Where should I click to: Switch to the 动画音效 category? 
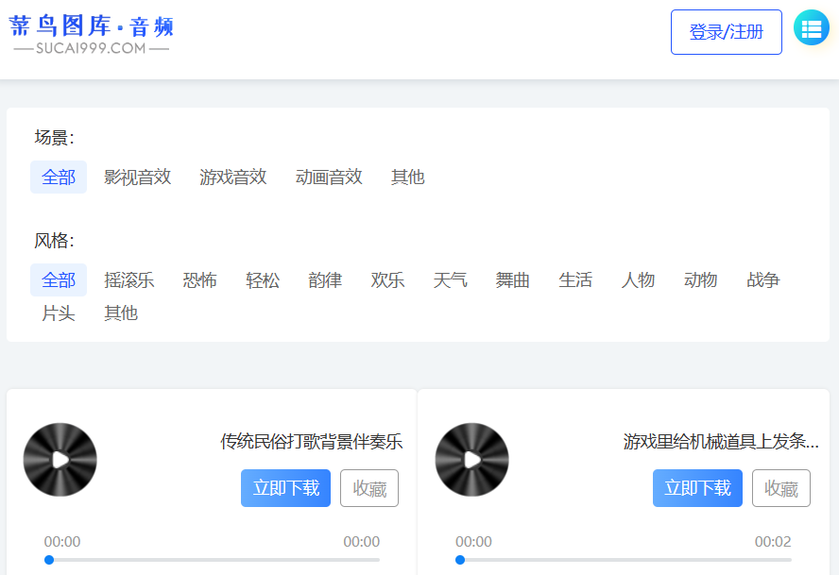(328, 177)
